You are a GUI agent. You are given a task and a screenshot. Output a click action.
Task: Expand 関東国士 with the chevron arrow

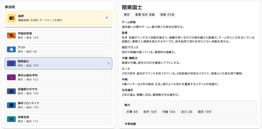(x=108, y=63)
